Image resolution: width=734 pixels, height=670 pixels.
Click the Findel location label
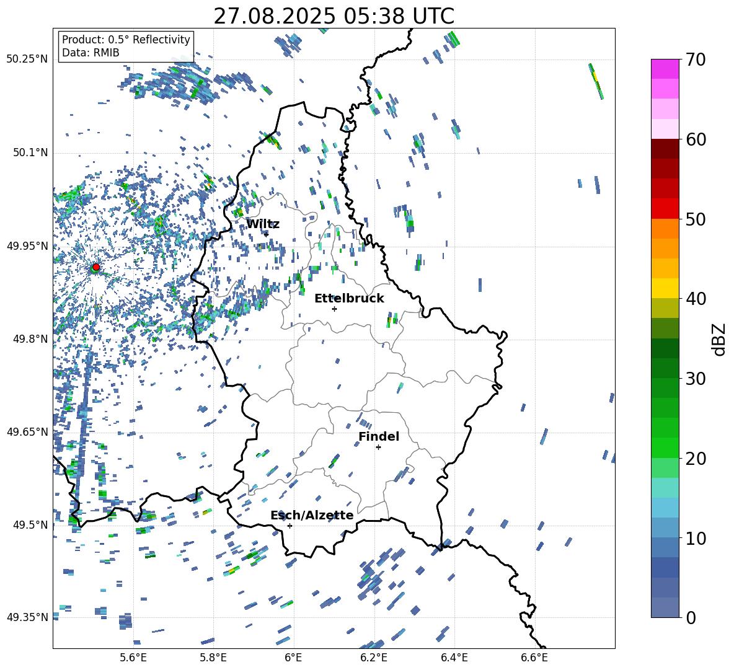point(379,436)
